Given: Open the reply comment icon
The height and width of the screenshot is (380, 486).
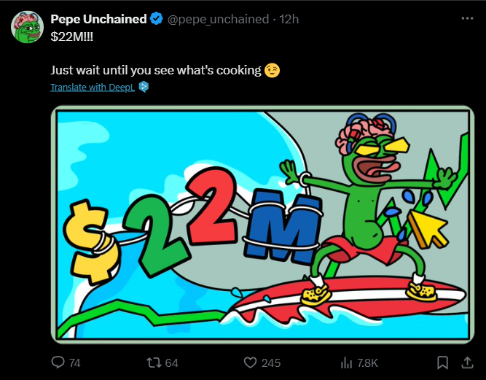Looking at the screenshot, I should [58, 362].
